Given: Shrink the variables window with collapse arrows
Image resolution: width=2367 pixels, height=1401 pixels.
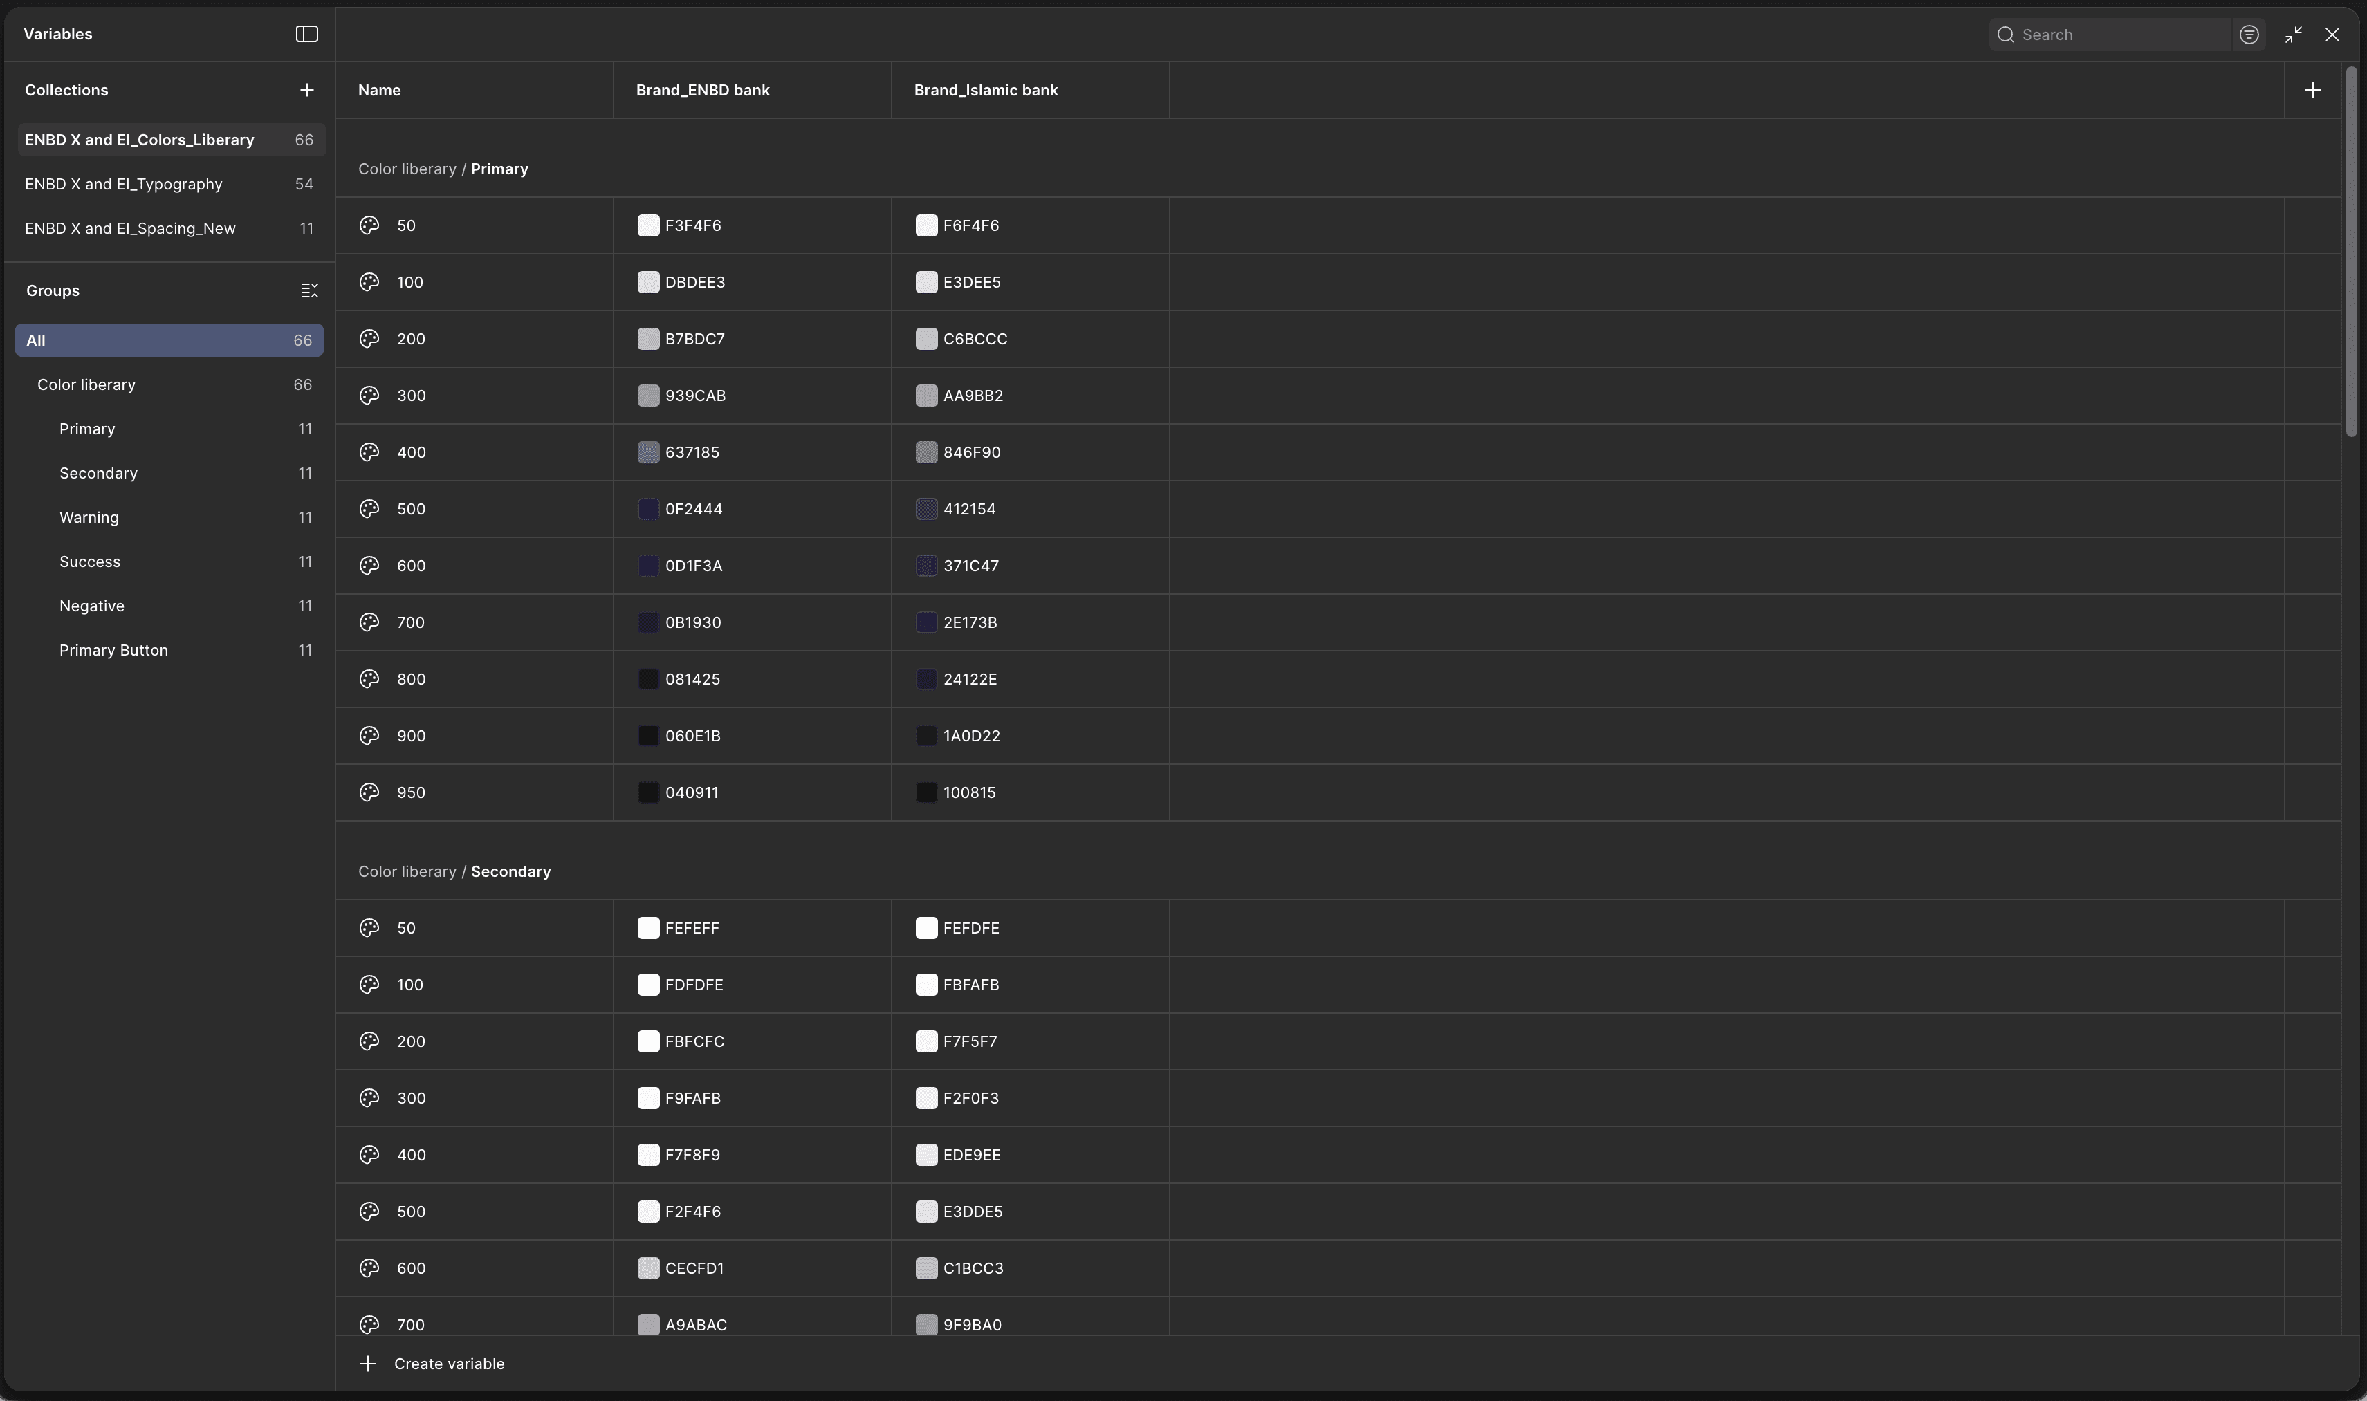Looking at the screenshot, I should coord(2294,35).
